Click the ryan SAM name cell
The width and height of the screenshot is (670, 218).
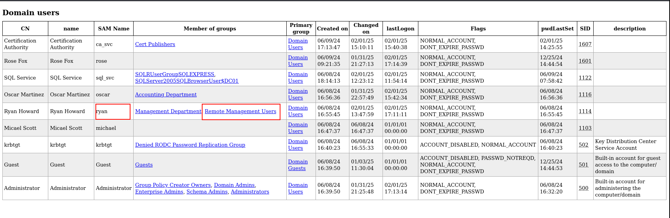click(102, 111)
